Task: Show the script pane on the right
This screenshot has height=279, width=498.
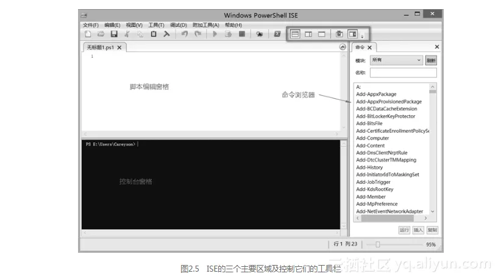Action: click(308, 34)
